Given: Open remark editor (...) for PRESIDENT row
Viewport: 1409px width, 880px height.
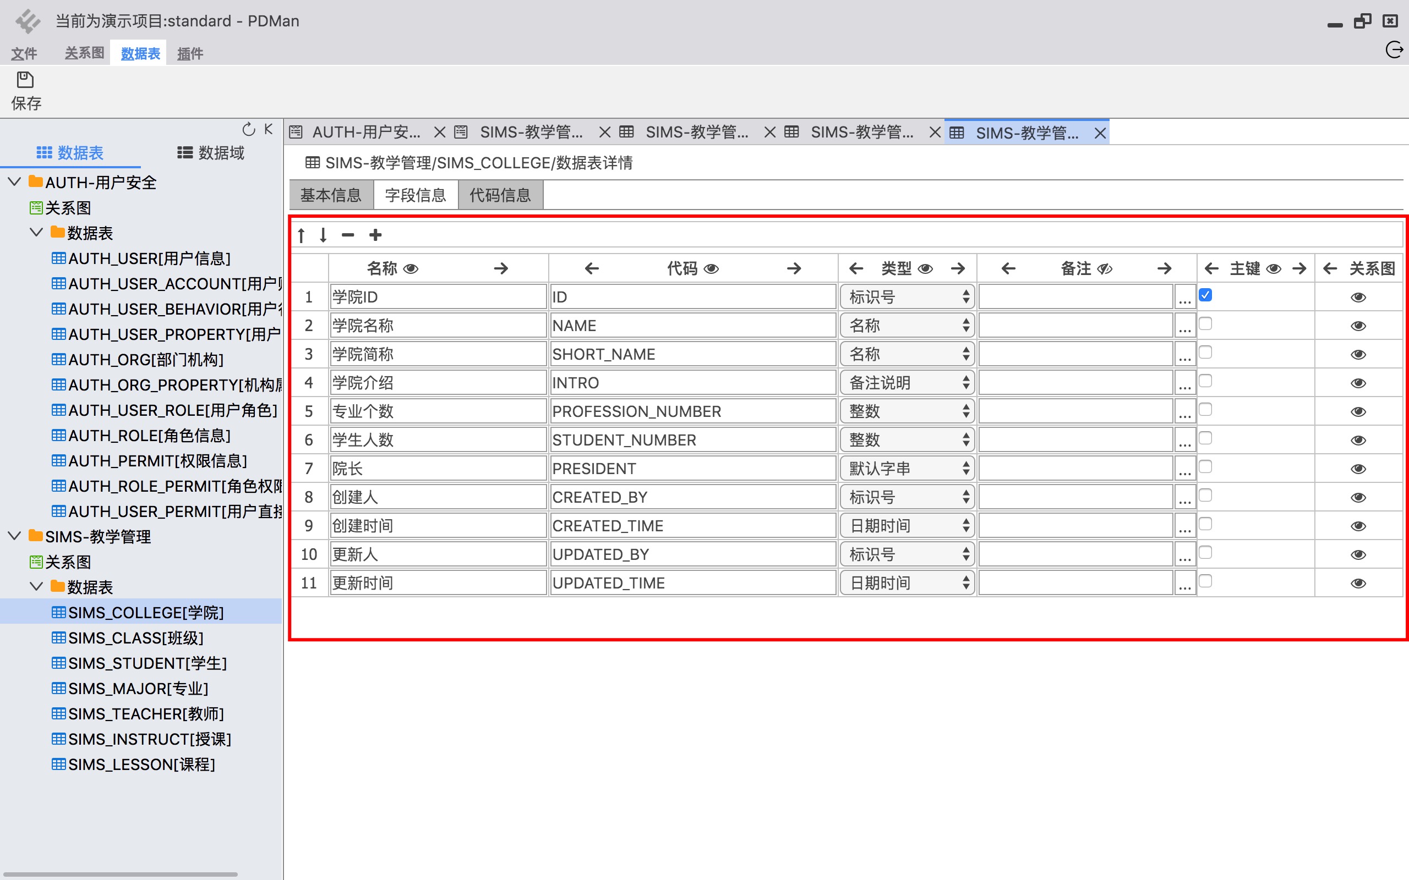Looking at the screenshot, I should (x=1185, y=469).
